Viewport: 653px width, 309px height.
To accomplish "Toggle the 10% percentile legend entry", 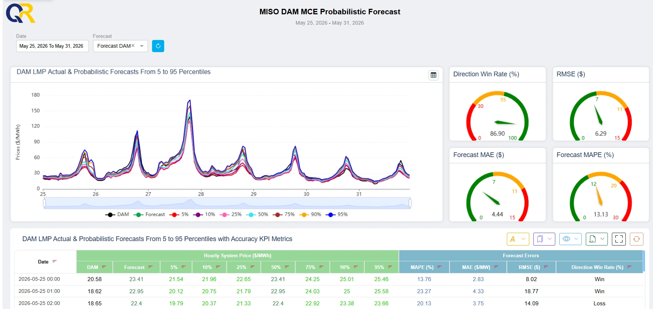I will point(204,214).
